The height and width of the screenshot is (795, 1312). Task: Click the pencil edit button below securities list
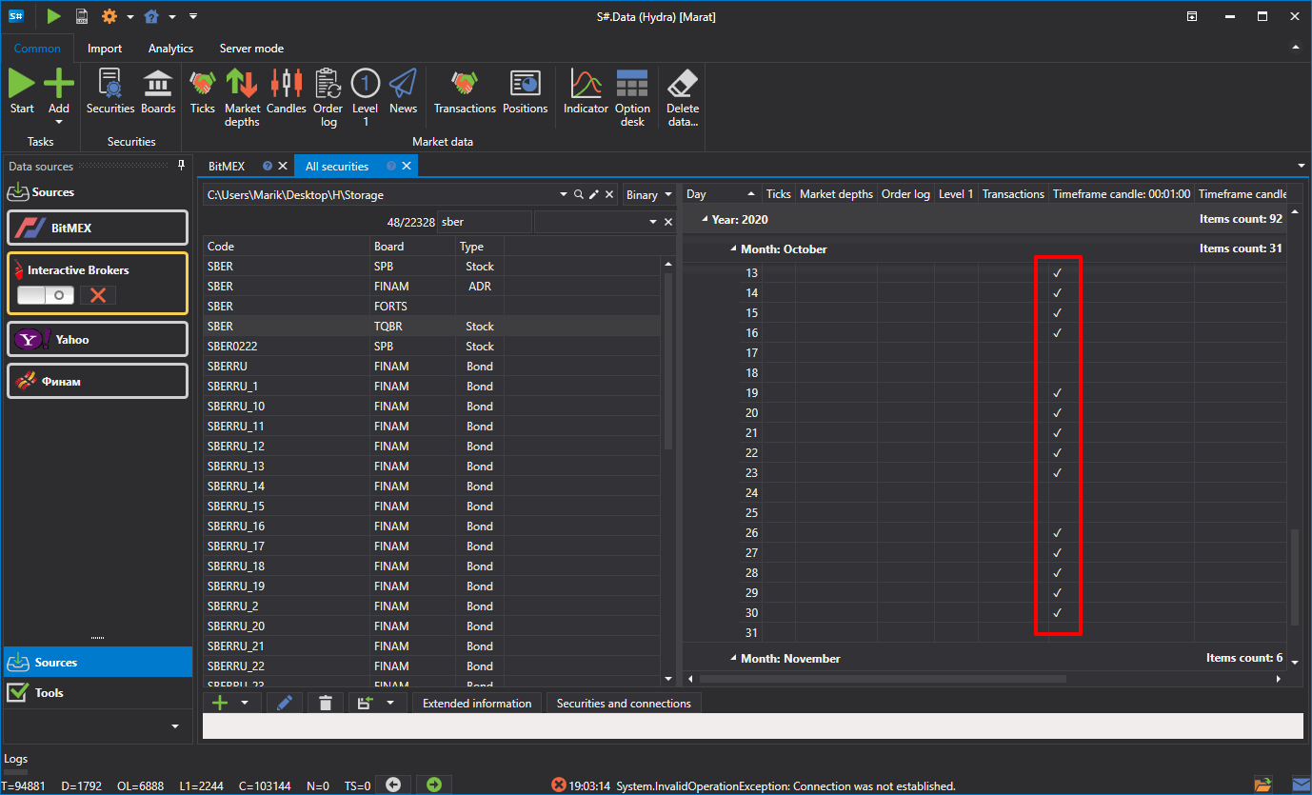[285, 703]
